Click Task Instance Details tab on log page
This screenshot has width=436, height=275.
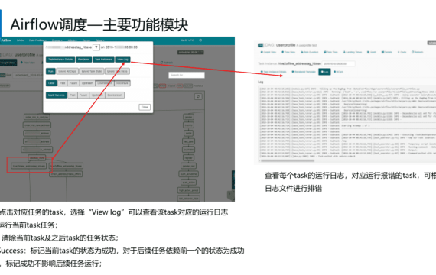point(273,72)
